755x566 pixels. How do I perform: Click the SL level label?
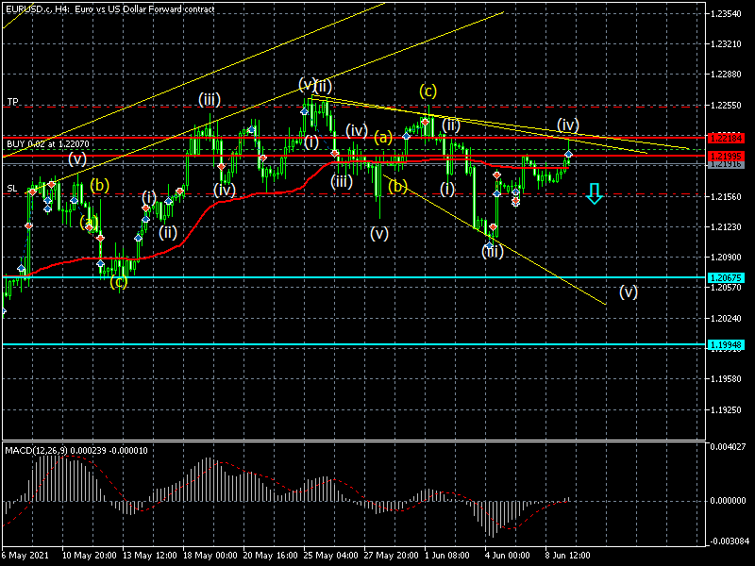[12, 189]
